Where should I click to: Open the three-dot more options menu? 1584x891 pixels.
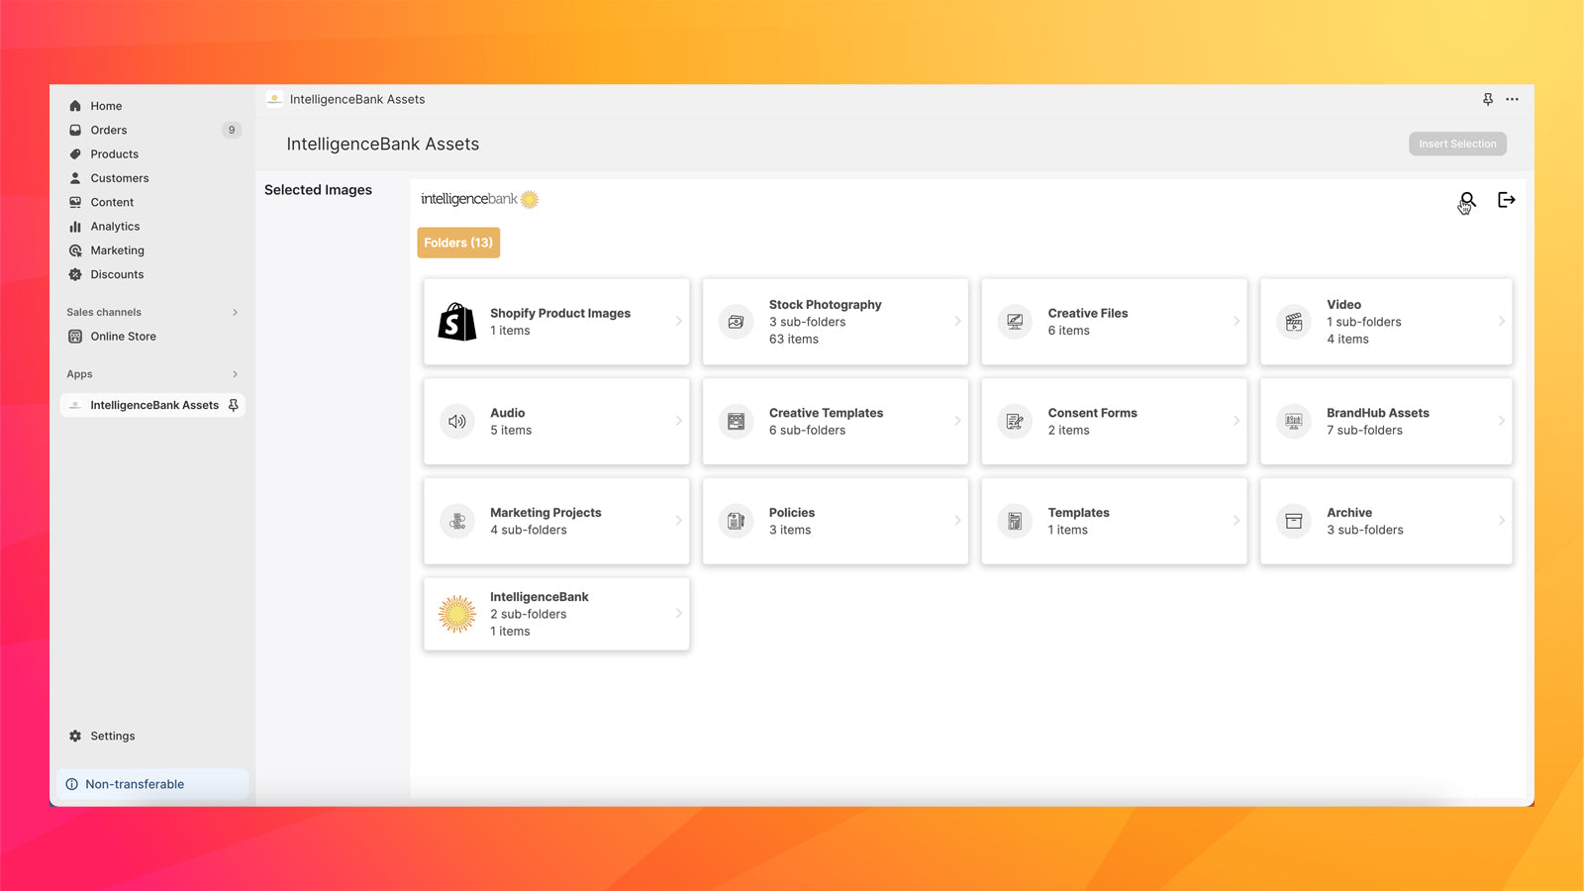tap(1512, 99)
